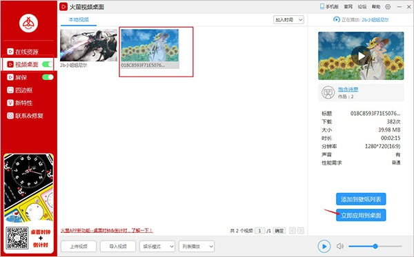Toggle the 屏保 switch
The image size is (414, 257).
(x=48, y=77)
